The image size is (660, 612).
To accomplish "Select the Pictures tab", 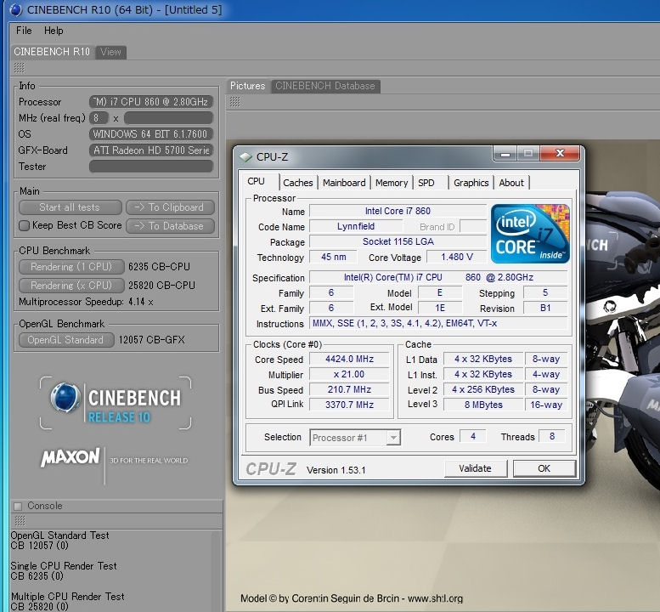I will click(x=247, y=86).
